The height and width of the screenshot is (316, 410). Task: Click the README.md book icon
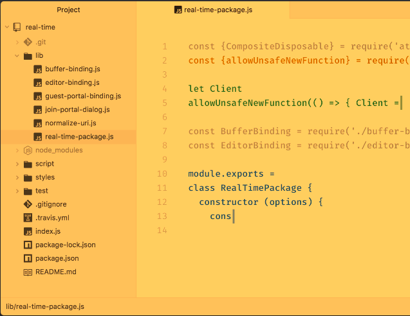pos(28,272)
